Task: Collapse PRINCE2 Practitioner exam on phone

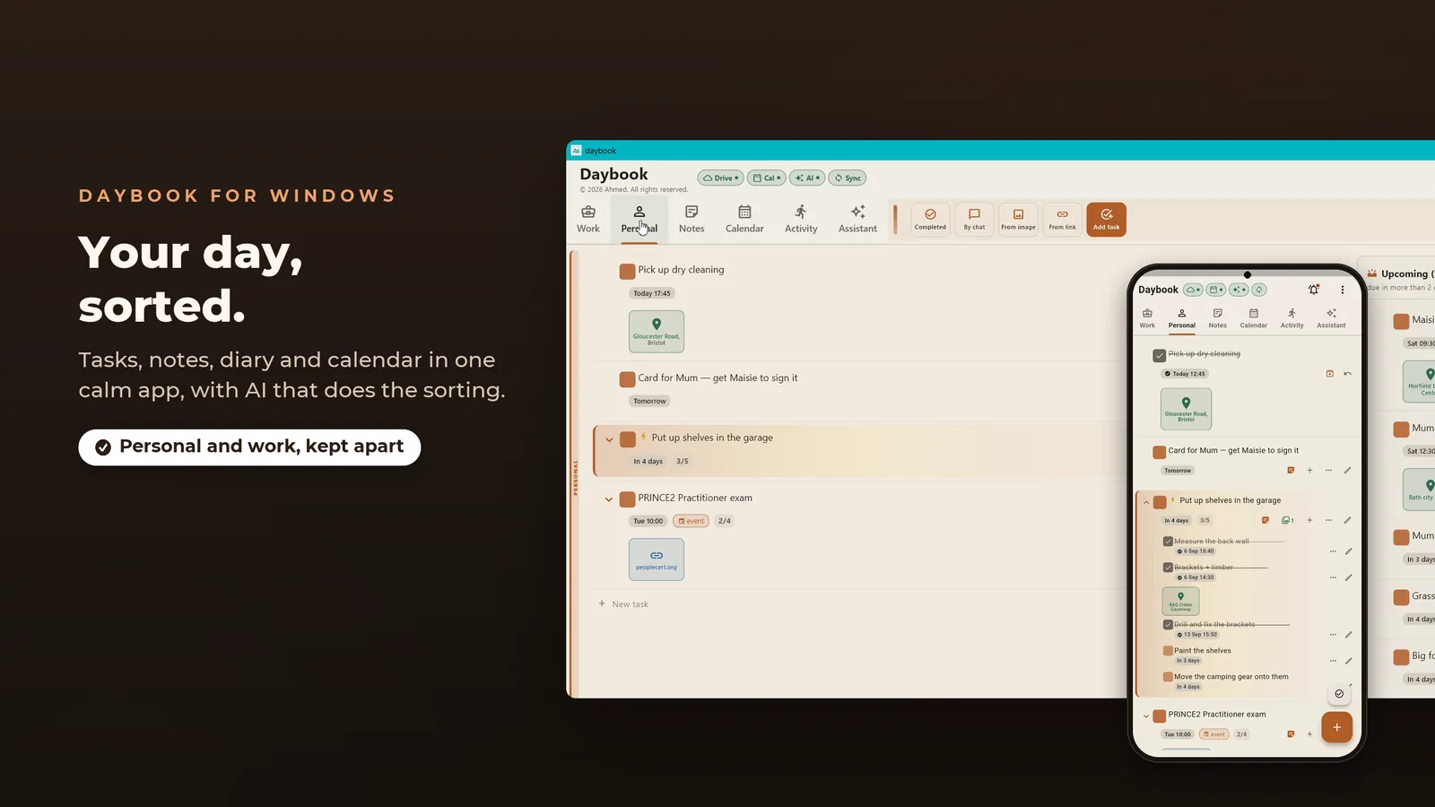Action: 1146,716
